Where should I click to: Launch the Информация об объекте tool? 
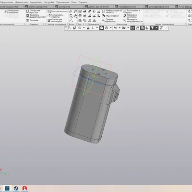coord(112,12)
